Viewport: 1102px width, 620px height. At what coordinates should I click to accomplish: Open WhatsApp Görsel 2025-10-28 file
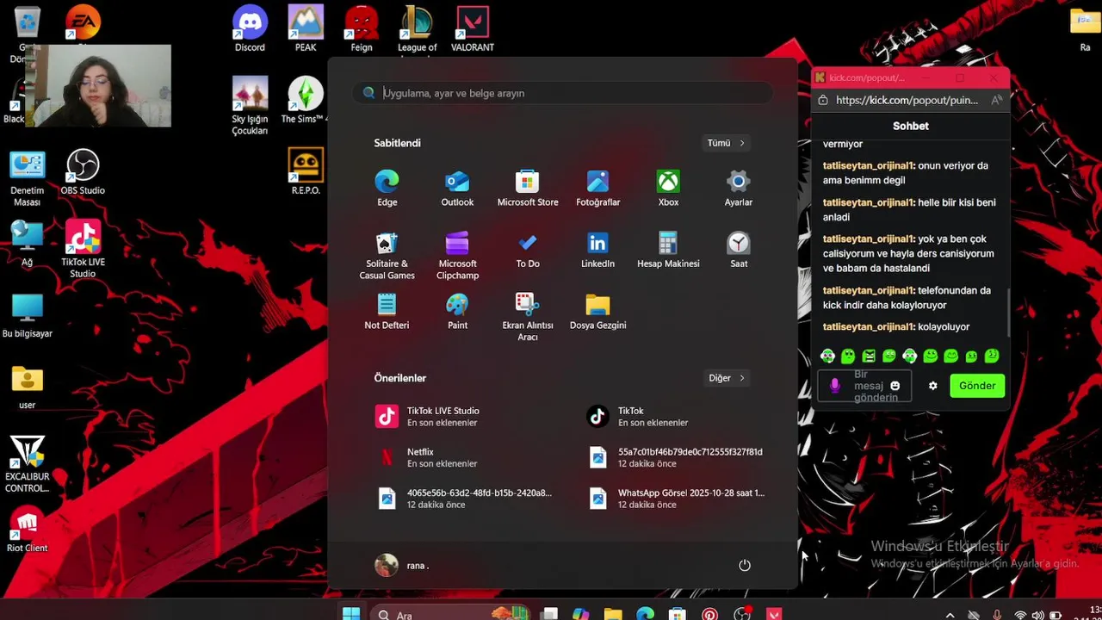coord(676,499)
